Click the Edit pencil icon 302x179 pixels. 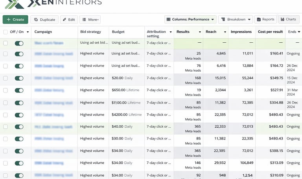coord(64,20)
